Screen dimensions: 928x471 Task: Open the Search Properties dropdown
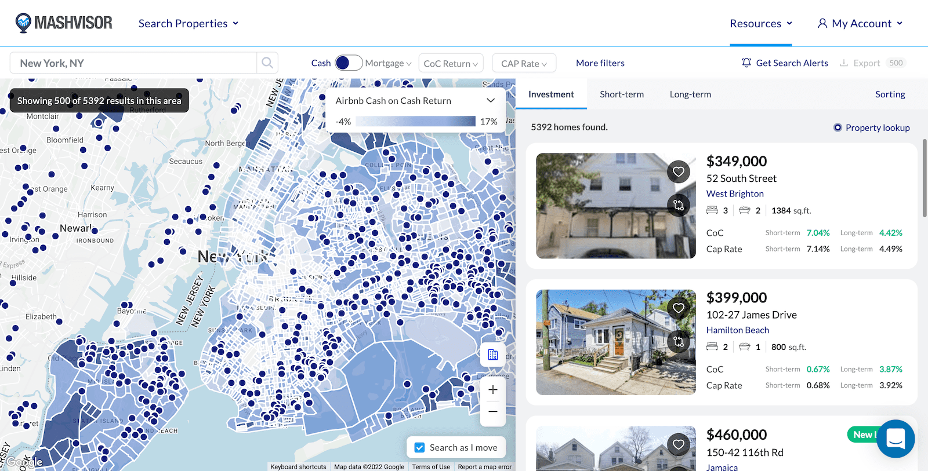(x=188, y=23)
